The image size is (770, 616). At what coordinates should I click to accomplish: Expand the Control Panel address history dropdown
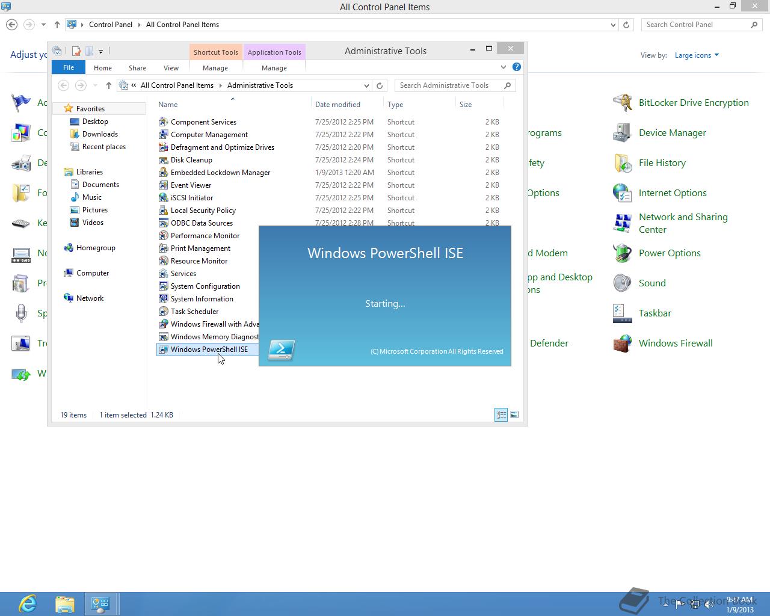coord(613,25)
